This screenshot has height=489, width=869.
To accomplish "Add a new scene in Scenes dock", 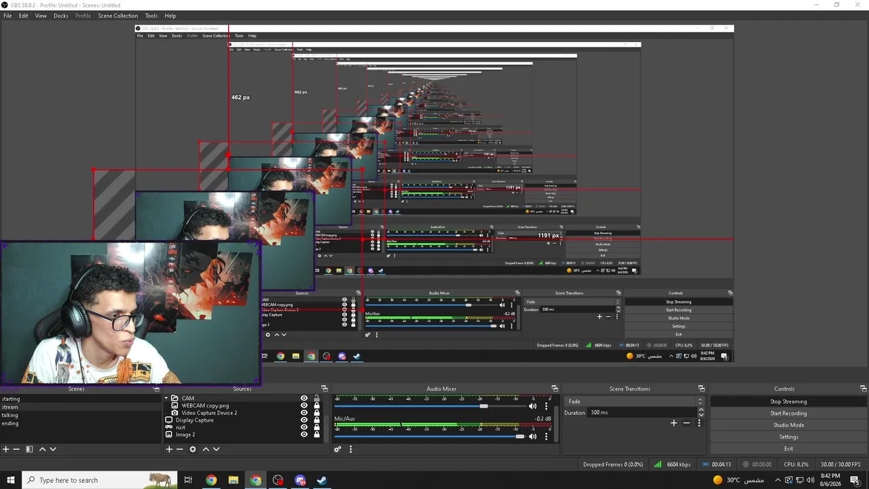I will 5,449.
